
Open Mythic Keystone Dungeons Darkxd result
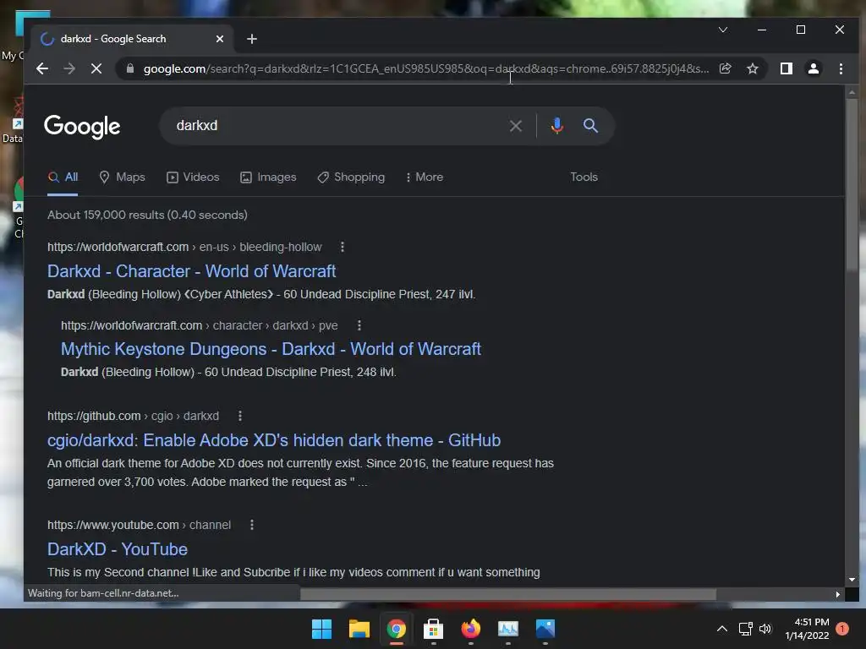[x=271, y=349]
